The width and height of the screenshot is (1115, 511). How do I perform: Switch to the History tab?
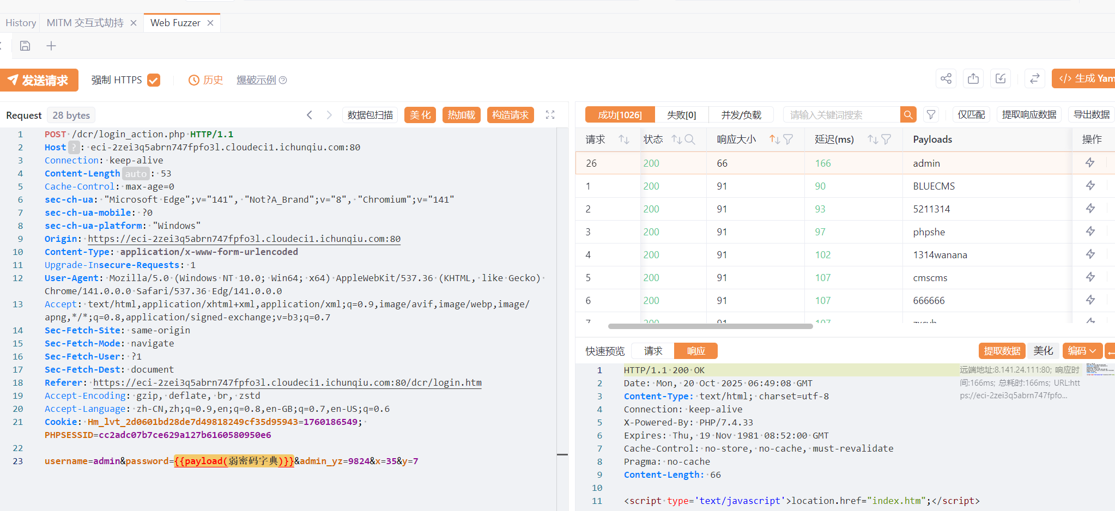pos(21,23)
